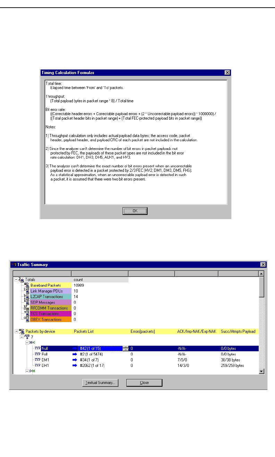Click the Baseband Packets icon
Screen dimensions: 275x457
(x=26, y=285)
